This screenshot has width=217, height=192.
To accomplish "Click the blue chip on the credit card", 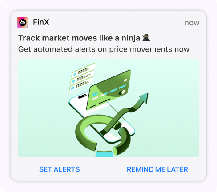I will pyautogui.click(x=95, y=94).
